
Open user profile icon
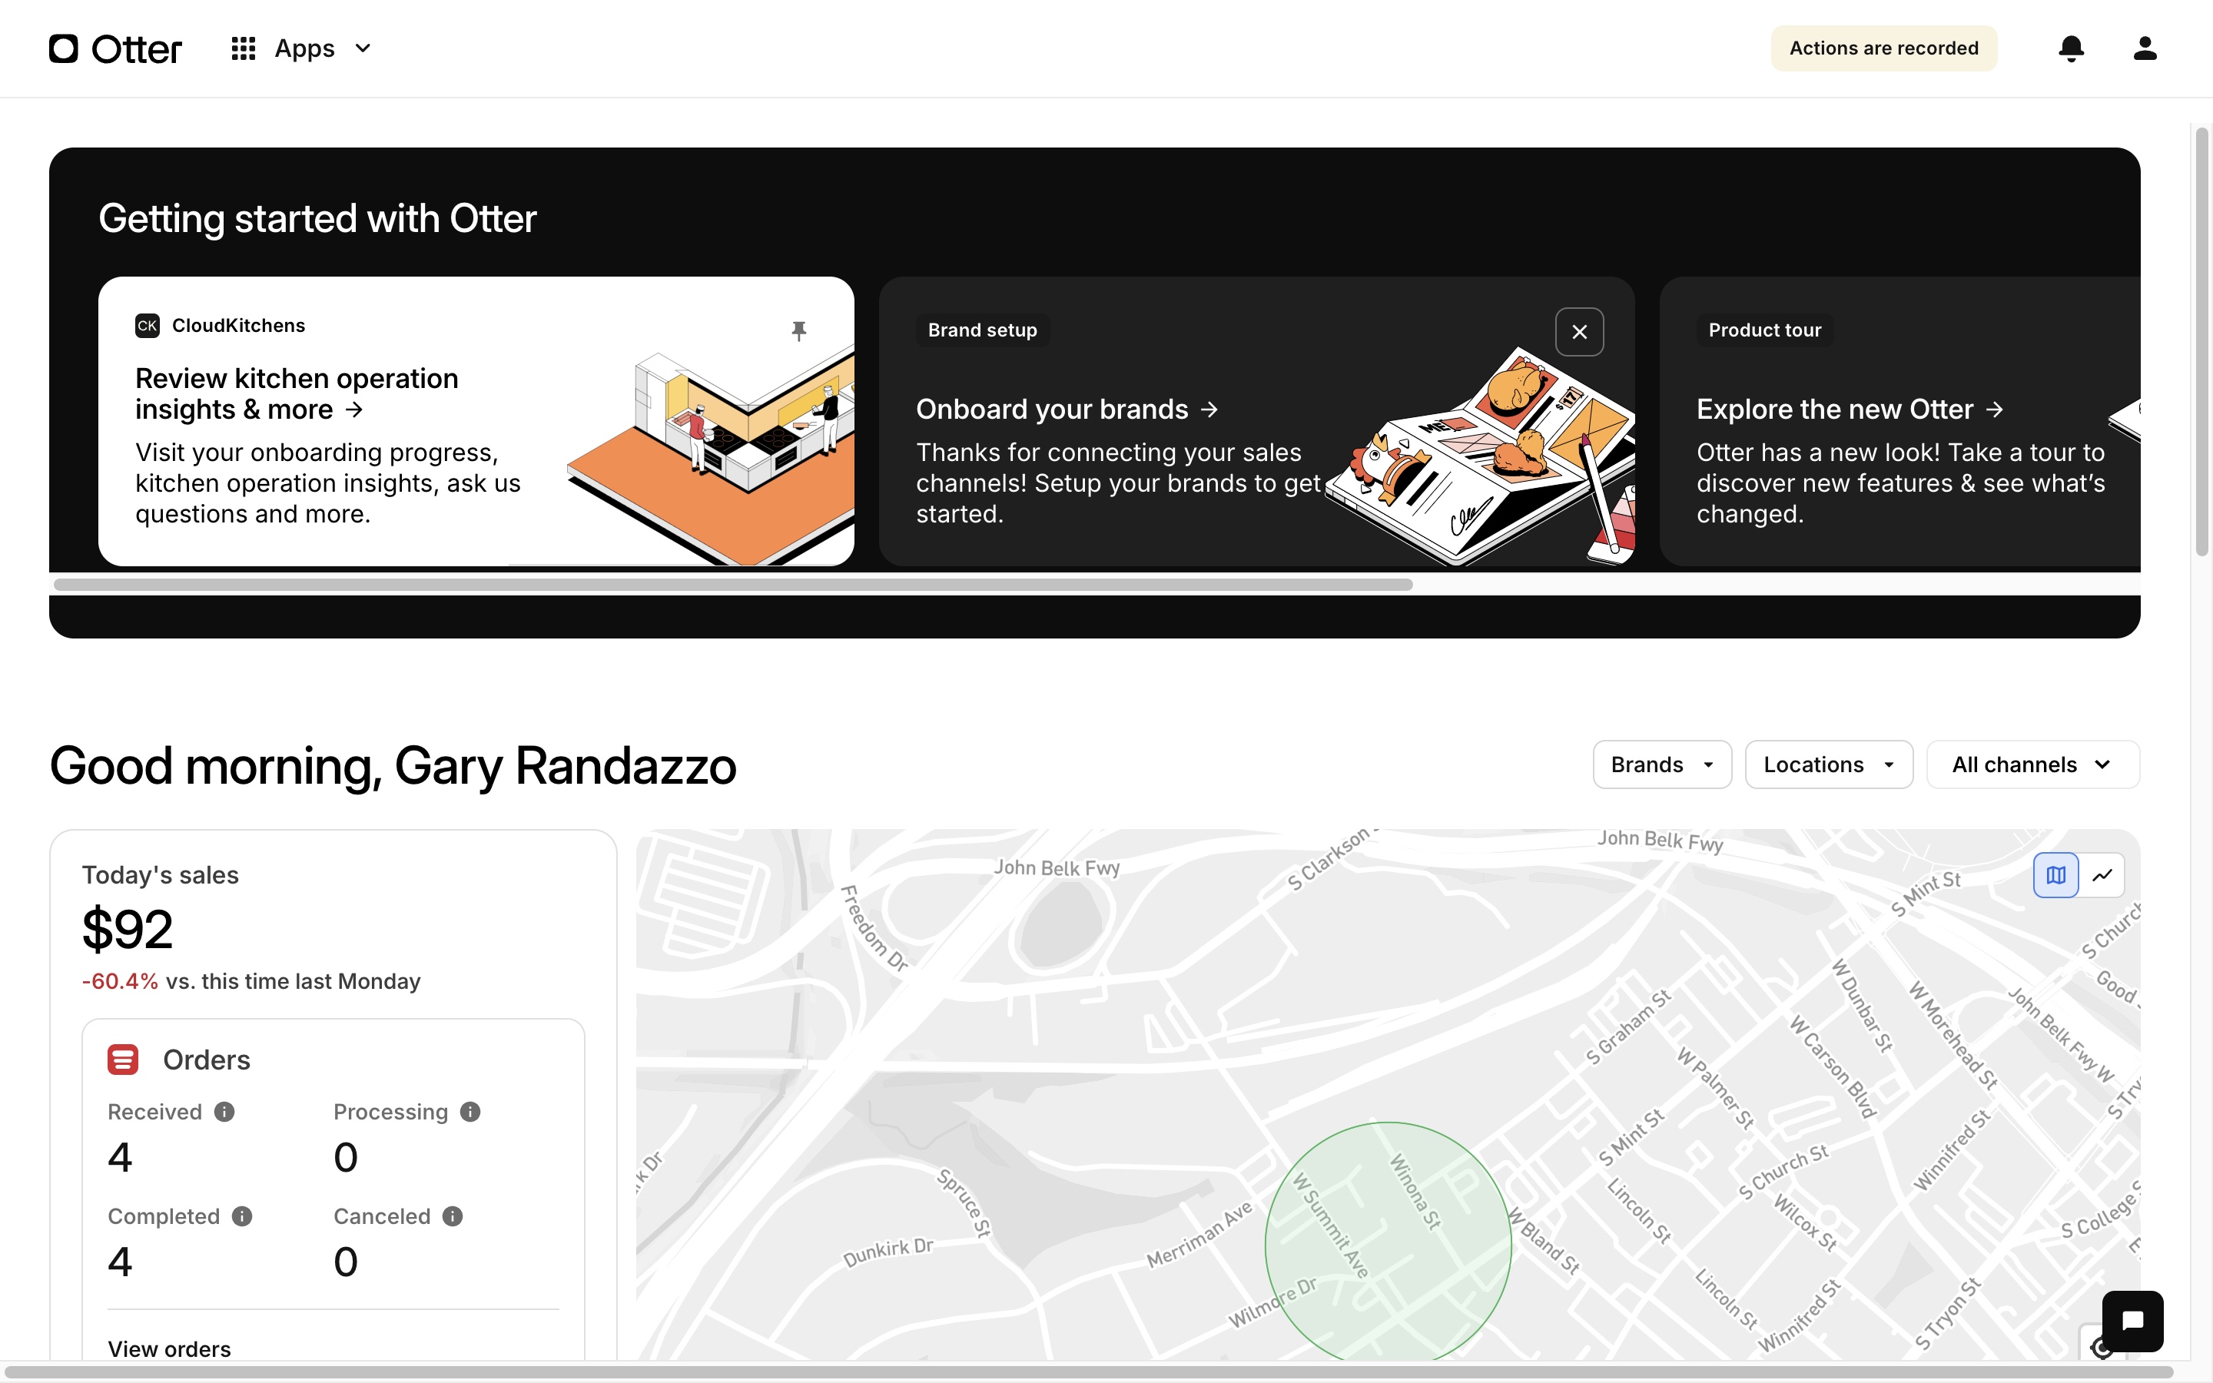pos(2145,48)
